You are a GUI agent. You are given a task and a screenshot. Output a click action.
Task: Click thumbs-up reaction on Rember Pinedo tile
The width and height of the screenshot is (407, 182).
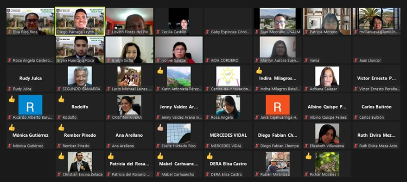pyautogui.click(x=61, y=127)
